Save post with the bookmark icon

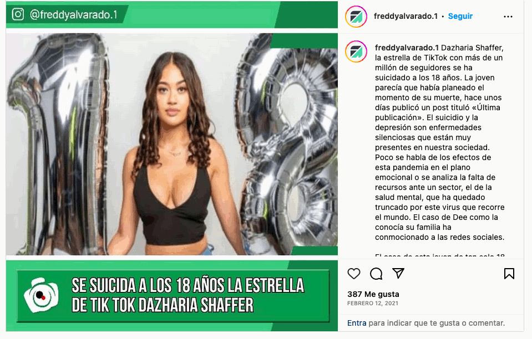click(x=509, y=274)
